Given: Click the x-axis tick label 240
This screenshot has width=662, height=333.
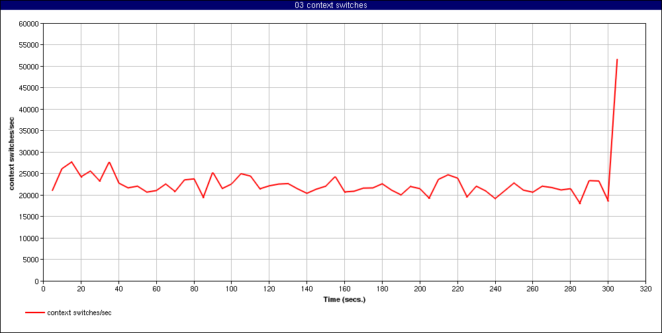Looking at the screenshot, I should coord(495,289).
